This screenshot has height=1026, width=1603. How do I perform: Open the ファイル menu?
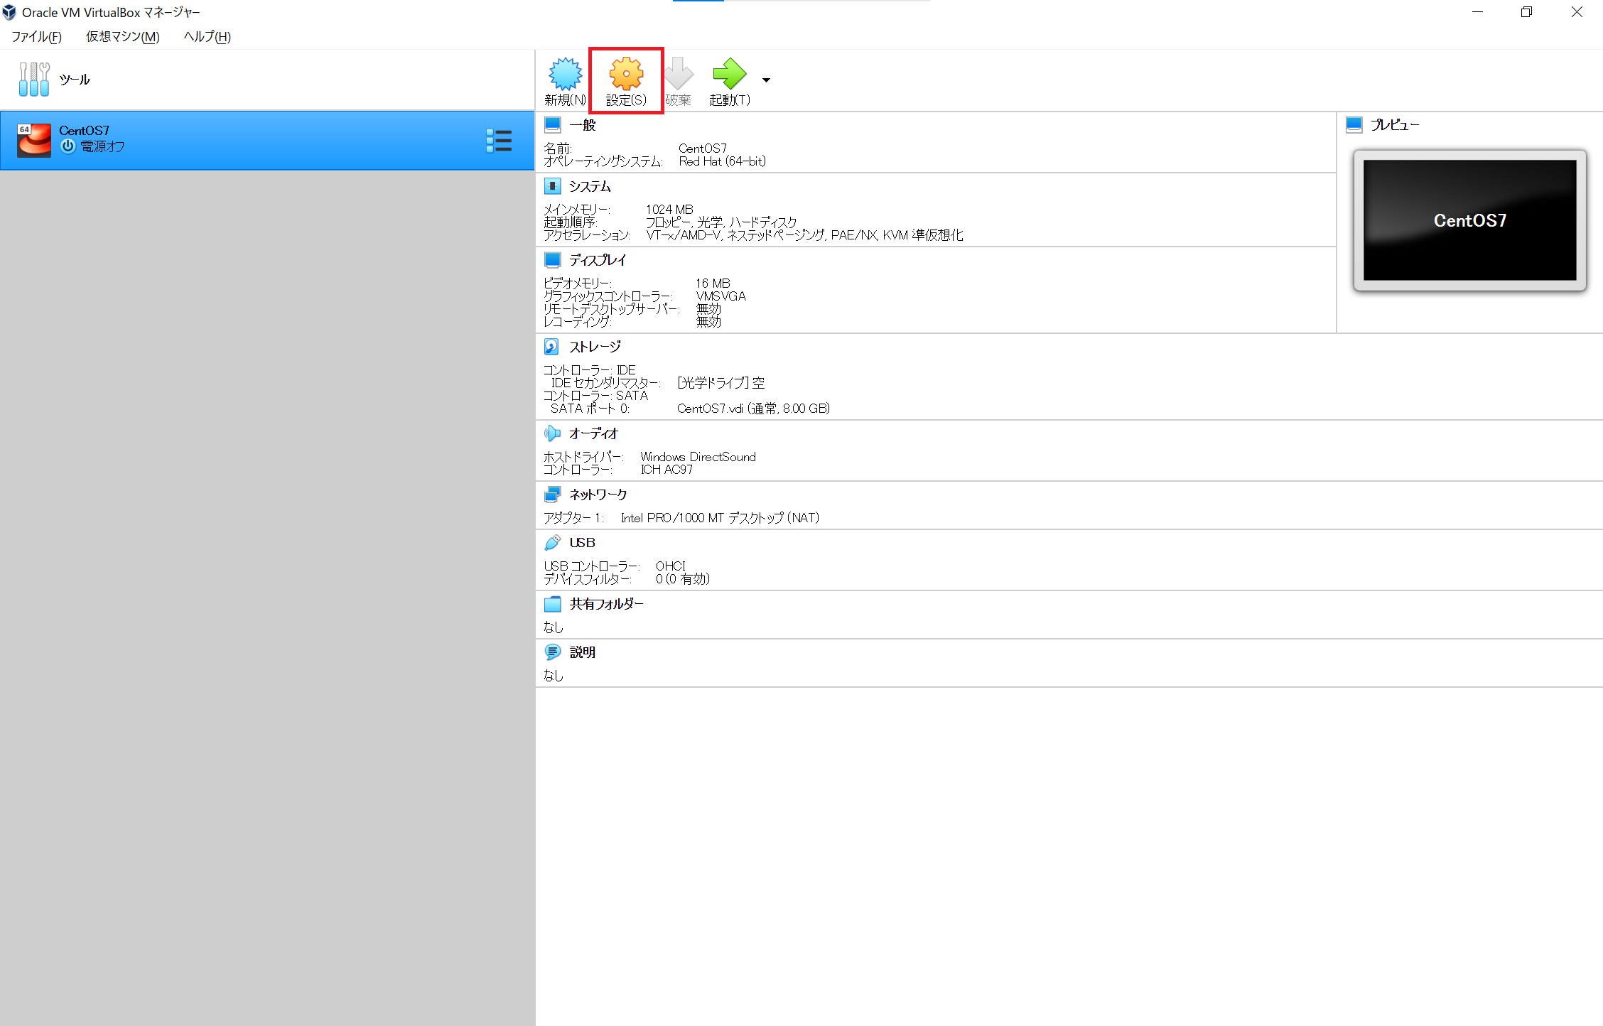point(36,36)
